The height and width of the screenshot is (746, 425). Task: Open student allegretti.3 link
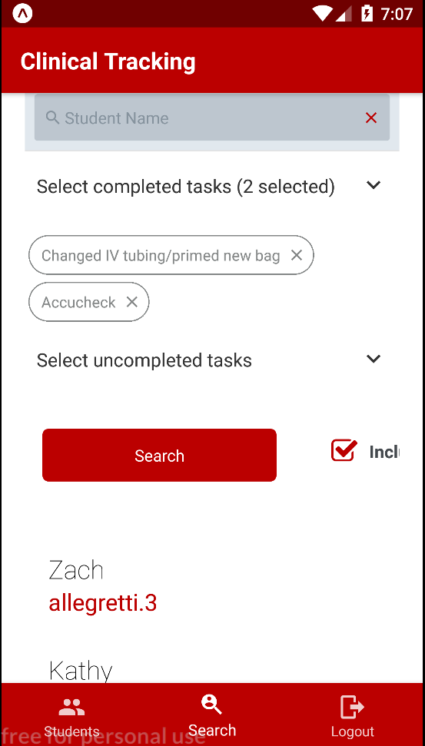click(103, 603)
